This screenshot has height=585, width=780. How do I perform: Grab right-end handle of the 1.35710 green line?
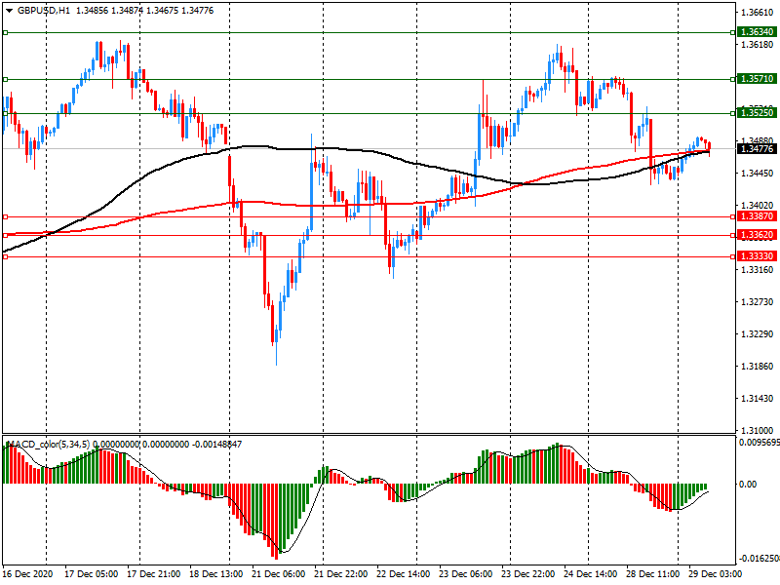[x=733, y=80]
